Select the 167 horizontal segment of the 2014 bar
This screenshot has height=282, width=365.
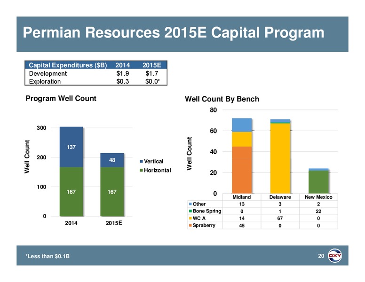(x=71, y=192)
